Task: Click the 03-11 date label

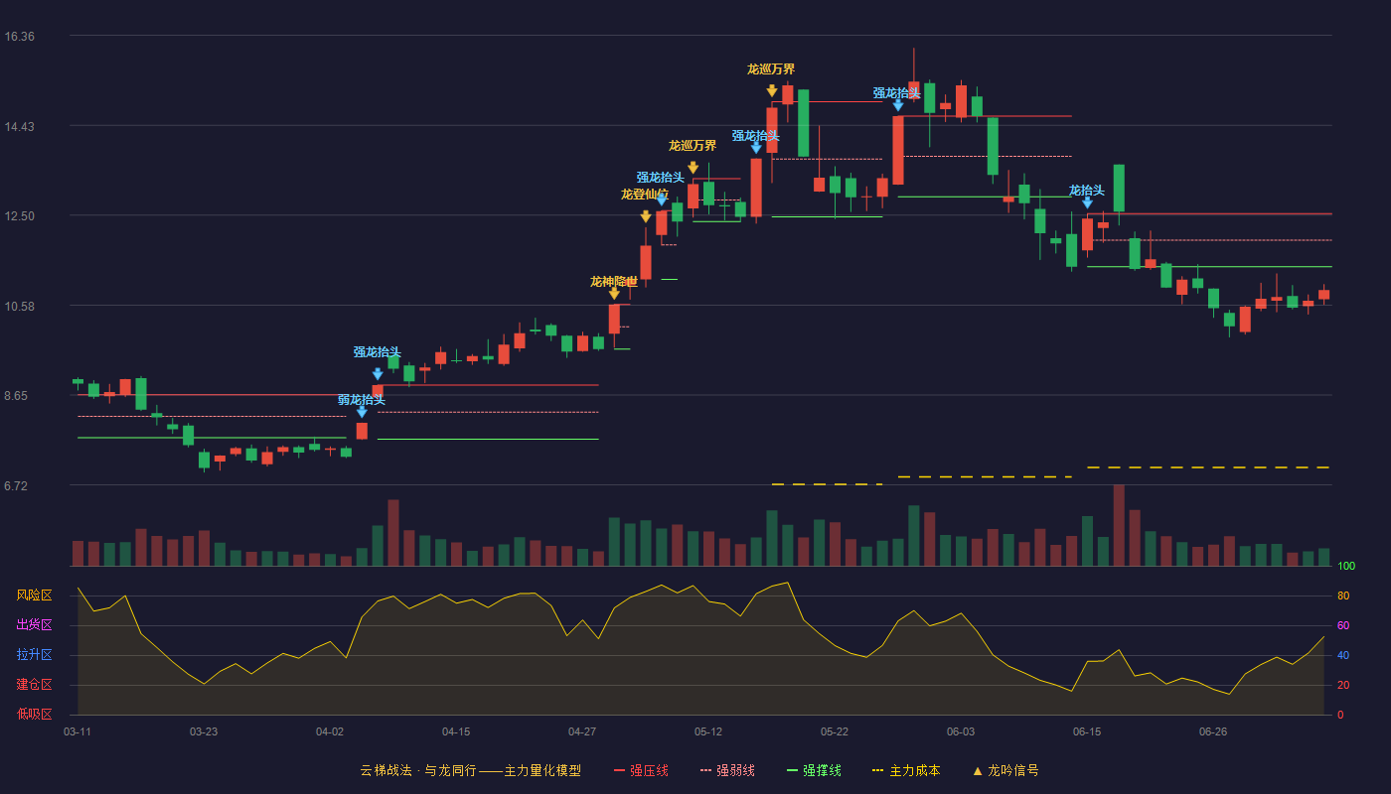Action: click(77, 731)
